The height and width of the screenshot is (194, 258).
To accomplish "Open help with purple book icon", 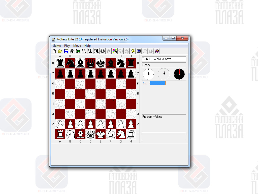I will pyautogui.click(x=157, y=51).
